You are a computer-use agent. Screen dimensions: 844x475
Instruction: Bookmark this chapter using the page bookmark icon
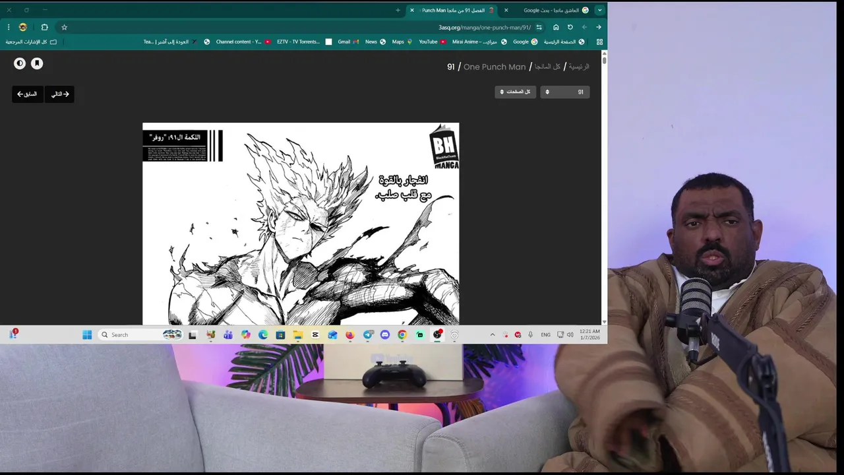(37, 63)
